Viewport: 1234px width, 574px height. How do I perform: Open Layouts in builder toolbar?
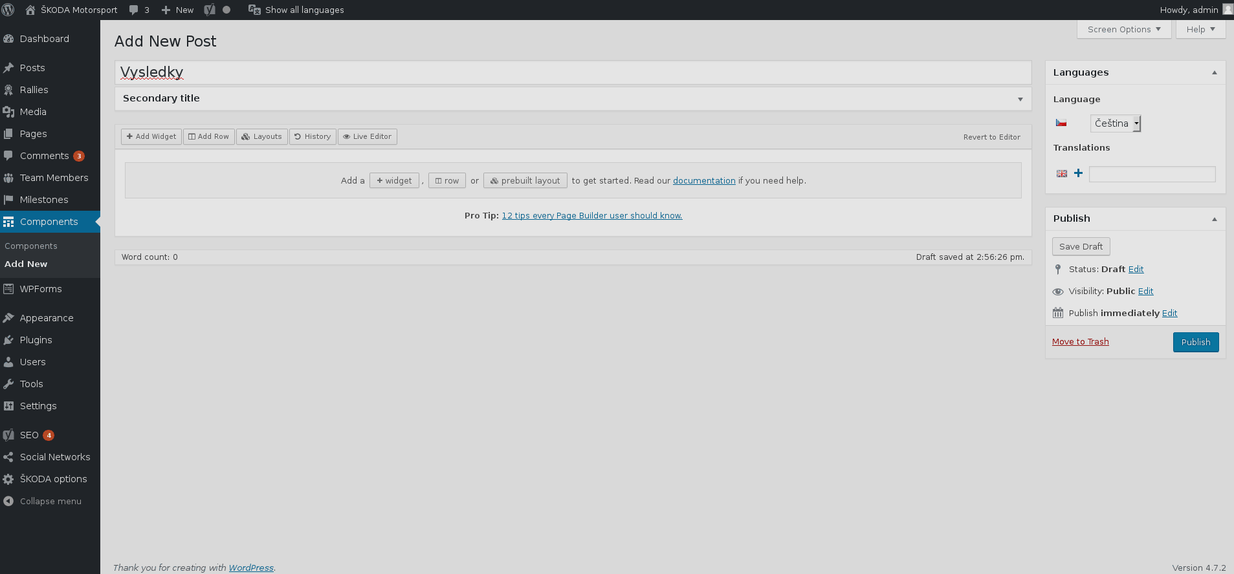[261, 136]
